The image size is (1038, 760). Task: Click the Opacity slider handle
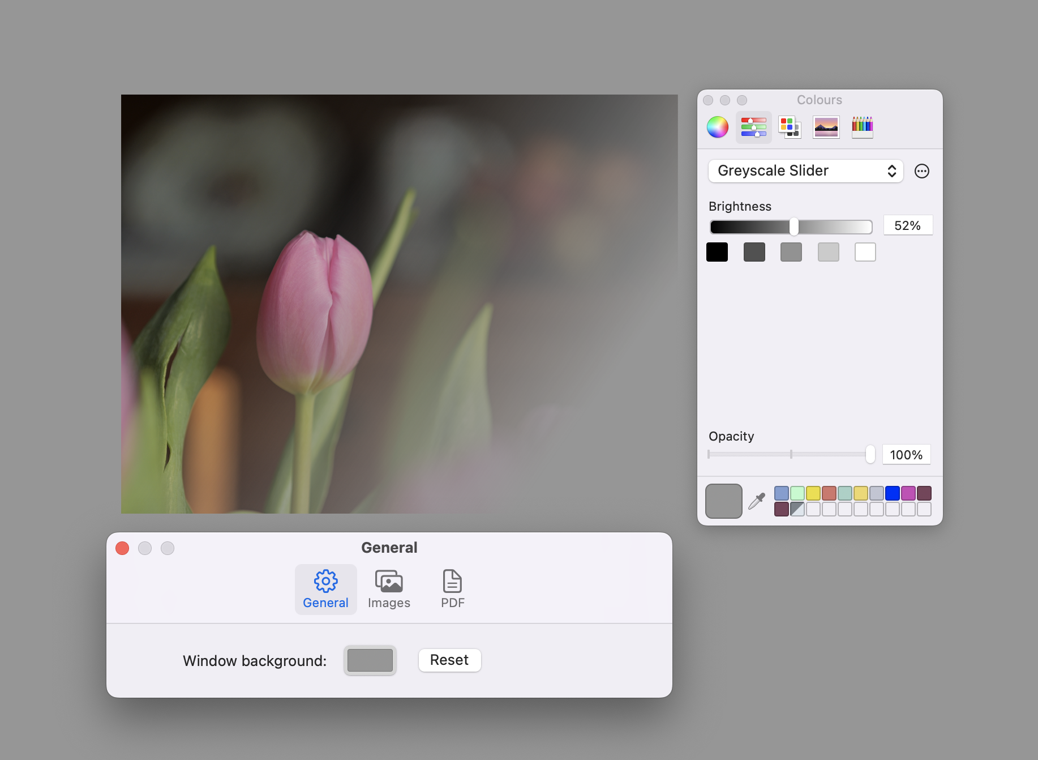(x=870, y=454)
